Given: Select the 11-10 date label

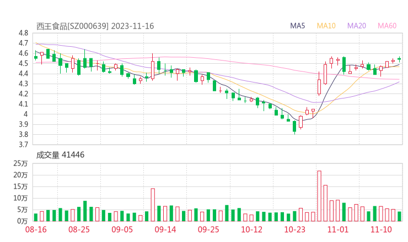Looking at the screenshot, I should pyautogui.click(x=380, y=229).
